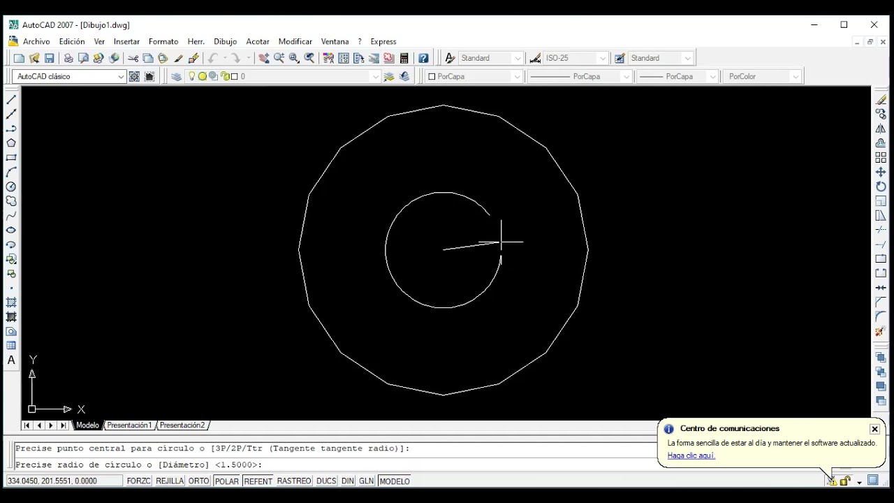Select the Polygon drawing tool
Screen dimensions: 894x503
pyautogui.click(x=11, y=143)
